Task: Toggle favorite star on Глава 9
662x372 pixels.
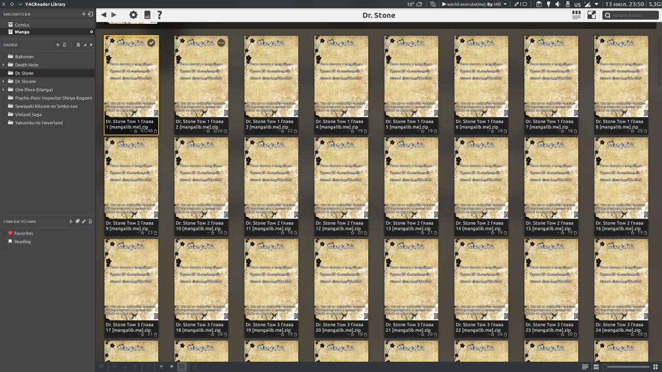Action: pos(143,233)
